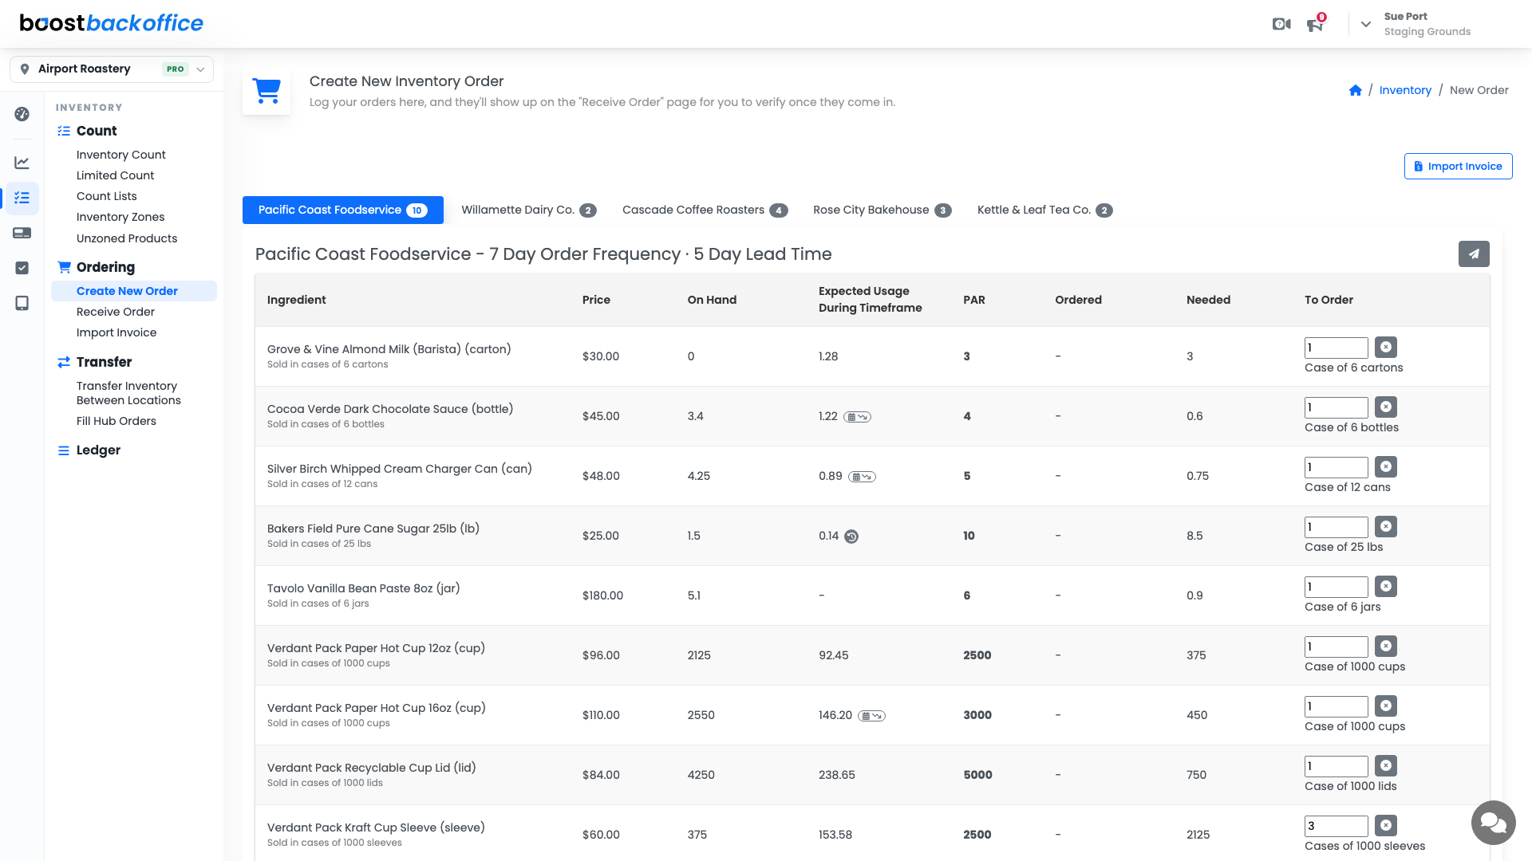
Task: Clear order quantity for Hot Cup 16oz
Action: coord(1386,706)
